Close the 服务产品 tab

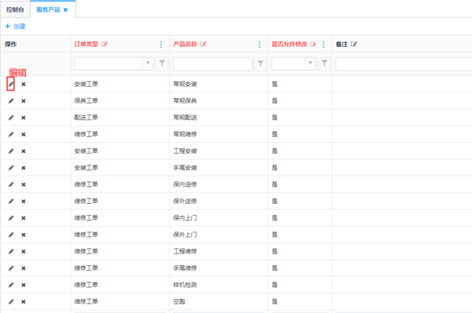pyautogui.click(x=66, y=10)
